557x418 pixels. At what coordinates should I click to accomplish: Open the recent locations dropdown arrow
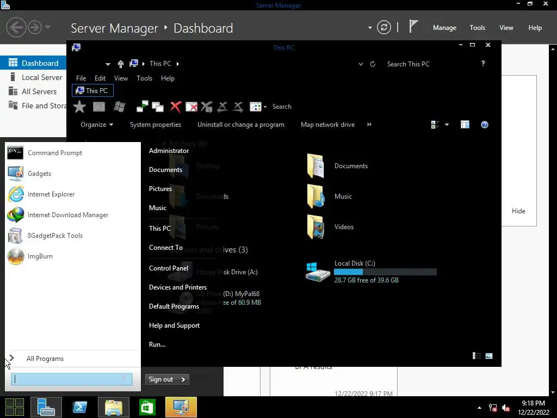click(108, 64)
